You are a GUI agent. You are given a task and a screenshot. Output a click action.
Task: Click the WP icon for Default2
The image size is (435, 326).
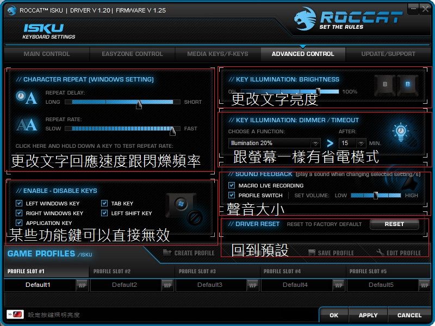167,285
